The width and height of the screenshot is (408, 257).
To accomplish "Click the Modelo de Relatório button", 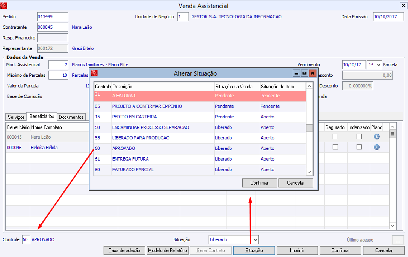I will tap(168, 251).
